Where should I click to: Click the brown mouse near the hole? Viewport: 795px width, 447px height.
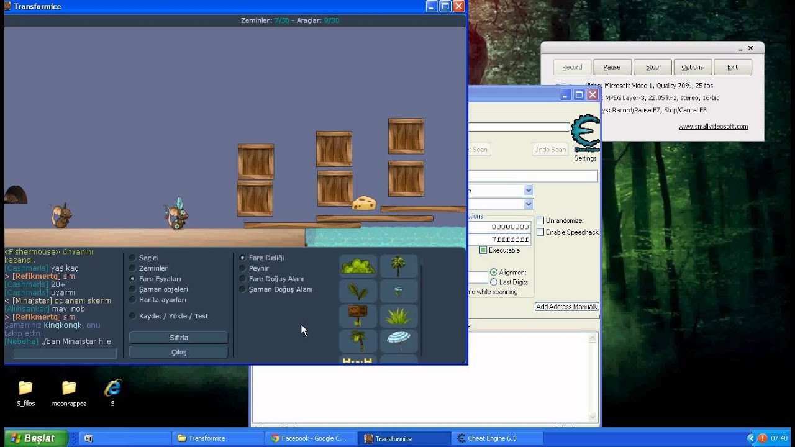61,216
